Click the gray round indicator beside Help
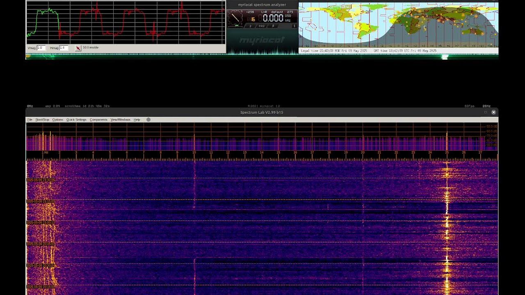This screenshot has width=525, height=295. (x=148, y=120)
